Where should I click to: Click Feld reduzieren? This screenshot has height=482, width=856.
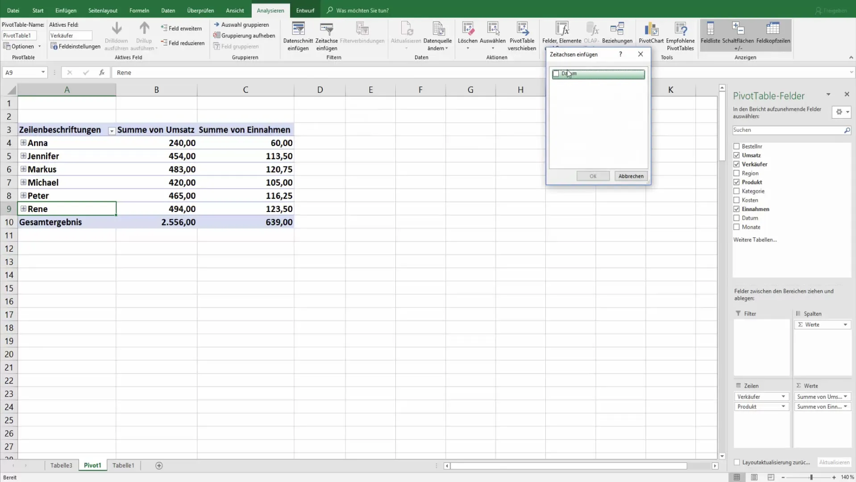coord(183,43)
